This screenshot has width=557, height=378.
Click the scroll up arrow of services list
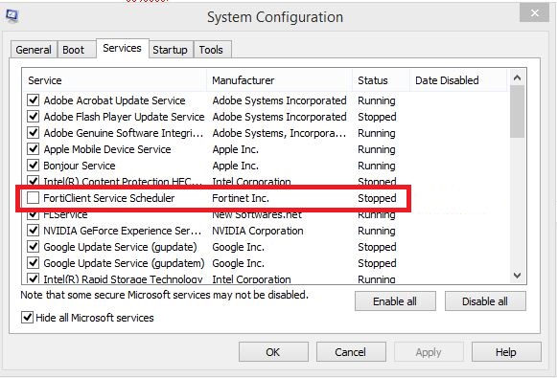coord(518,78)
